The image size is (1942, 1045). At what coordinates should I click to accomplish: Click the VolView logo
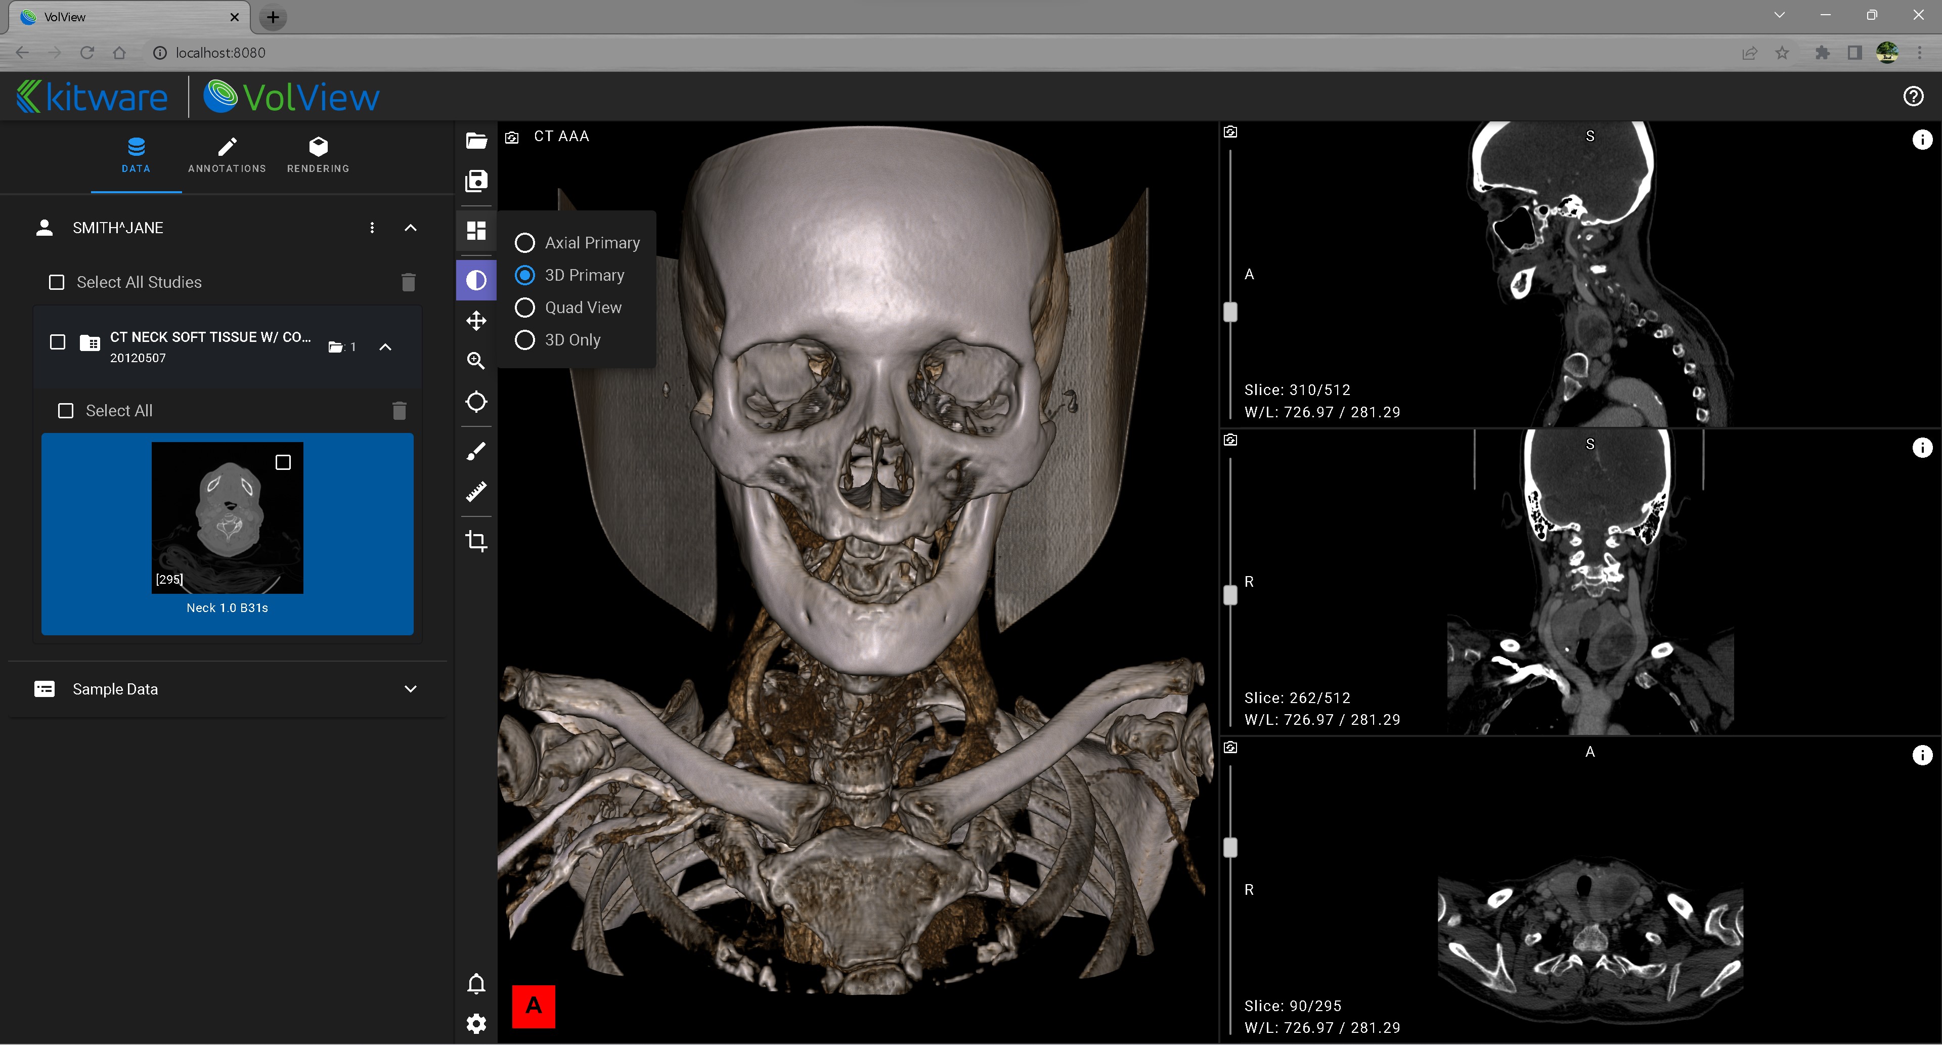point(292,97)
